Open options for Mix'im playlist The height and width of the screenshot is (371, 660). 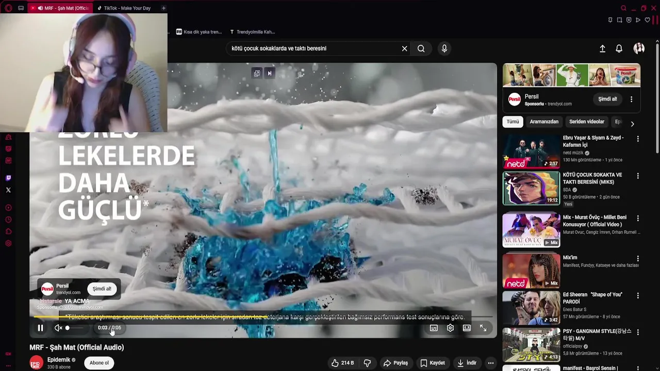638,259
